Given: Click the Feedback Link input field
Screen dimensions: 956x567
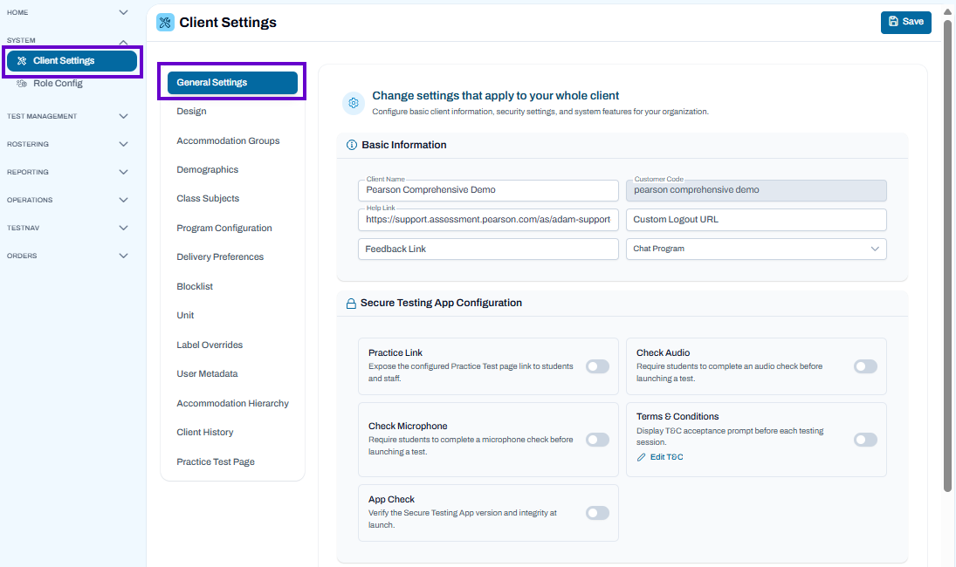Looking at the screenshot, I should pyautogui.click(x=488, y=249).
